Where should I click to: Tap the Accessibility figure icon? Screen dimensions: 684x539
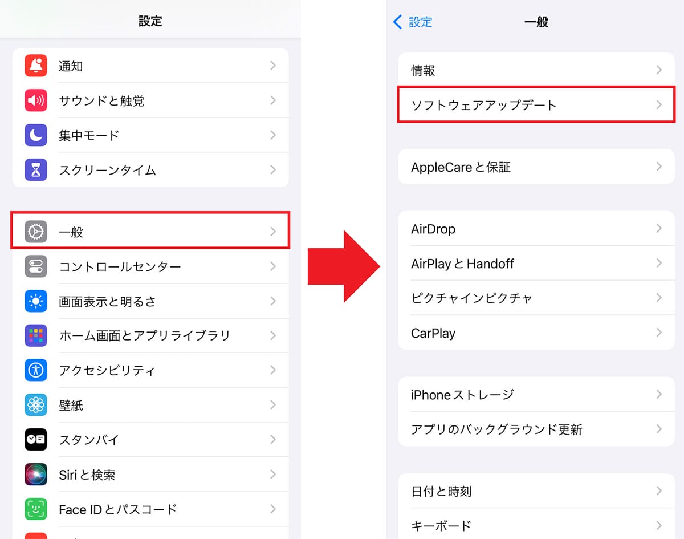(x=36, y=370)
